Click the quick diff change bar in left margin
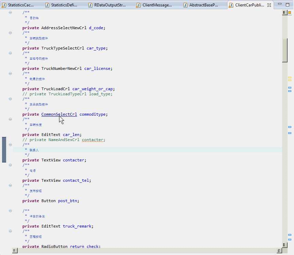 4,150
